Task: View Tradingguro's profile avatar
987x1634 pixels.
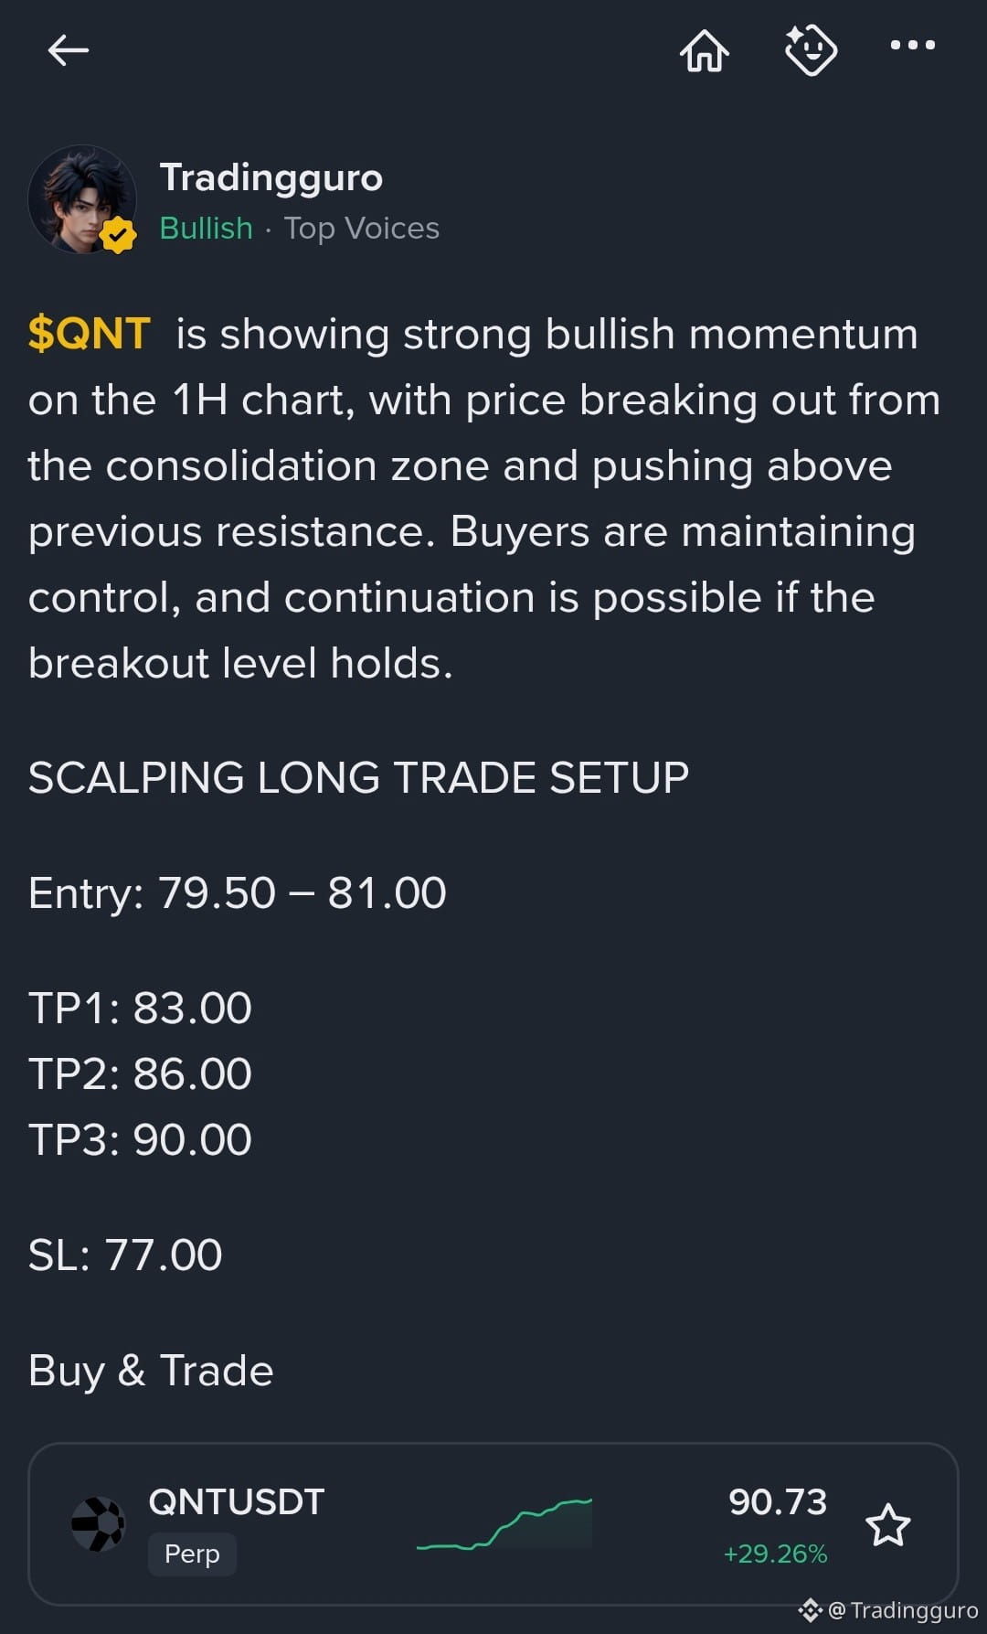Action: coord(82,199)
